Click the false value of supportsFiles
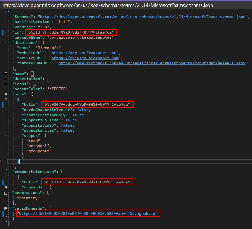Image resolution: width=252 pixels, height=229 pixels. pos(67,130)
